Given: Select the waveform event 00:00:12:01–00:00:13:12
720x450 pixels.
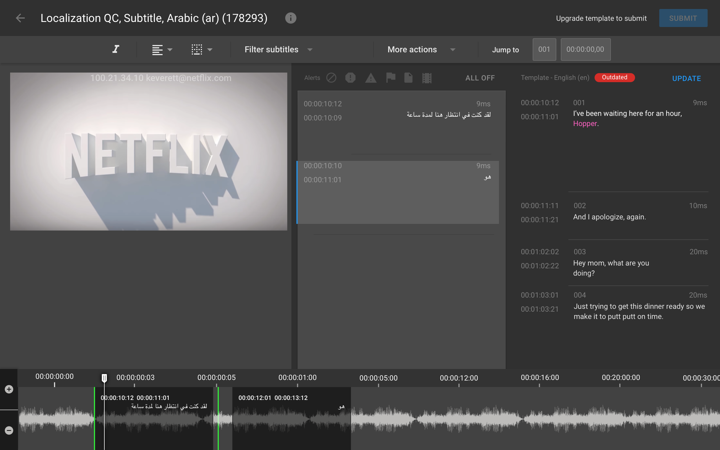Looking at the screenshot, I should tap(292, 418).
